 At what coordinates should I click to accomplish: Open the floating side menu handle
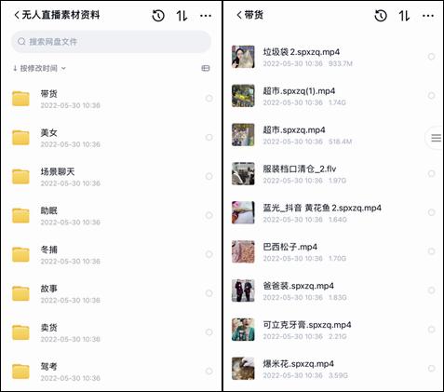coord(436,138)
